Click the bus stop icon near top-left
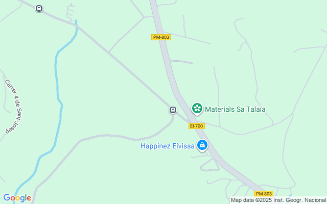The height and width of the screenshot is (204, 327). point(39,9)
